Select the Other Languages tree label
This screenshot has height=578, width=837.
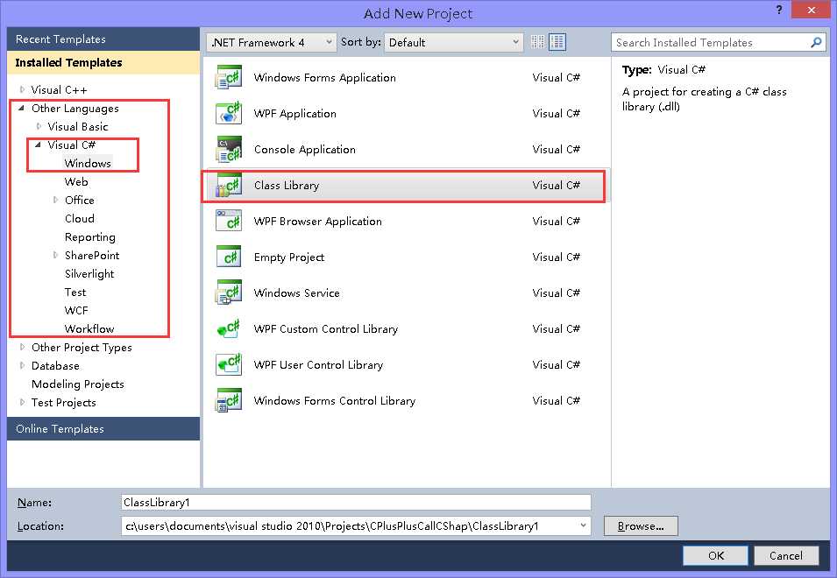pos(74,109)
